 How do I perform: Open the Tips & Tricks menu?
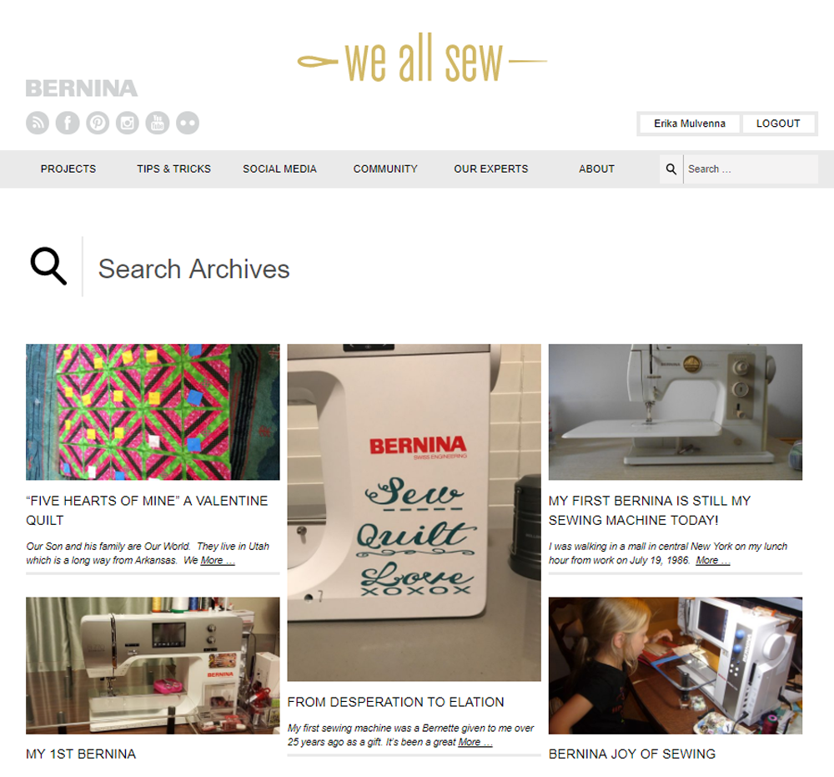174,169
